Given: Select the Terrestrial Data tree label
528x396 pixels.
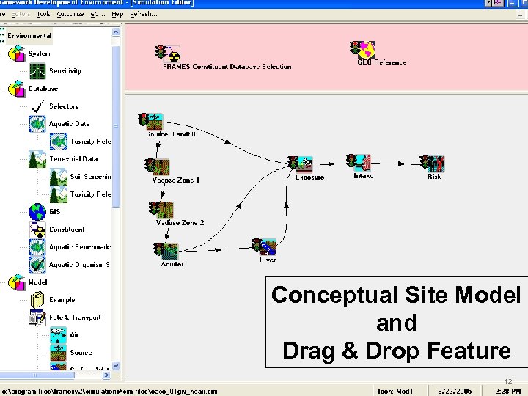Looking at the screenshot, I should pos(73,159).
